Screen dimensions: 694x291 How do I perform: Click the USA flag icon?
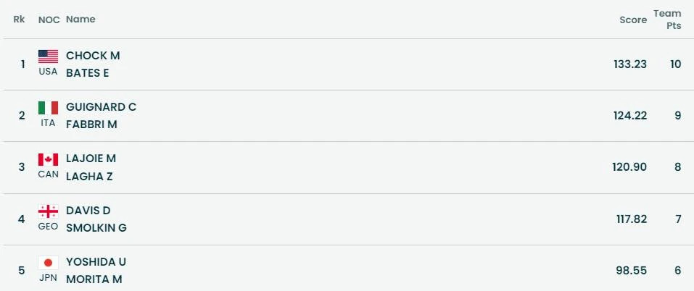(x=48, y=56)
